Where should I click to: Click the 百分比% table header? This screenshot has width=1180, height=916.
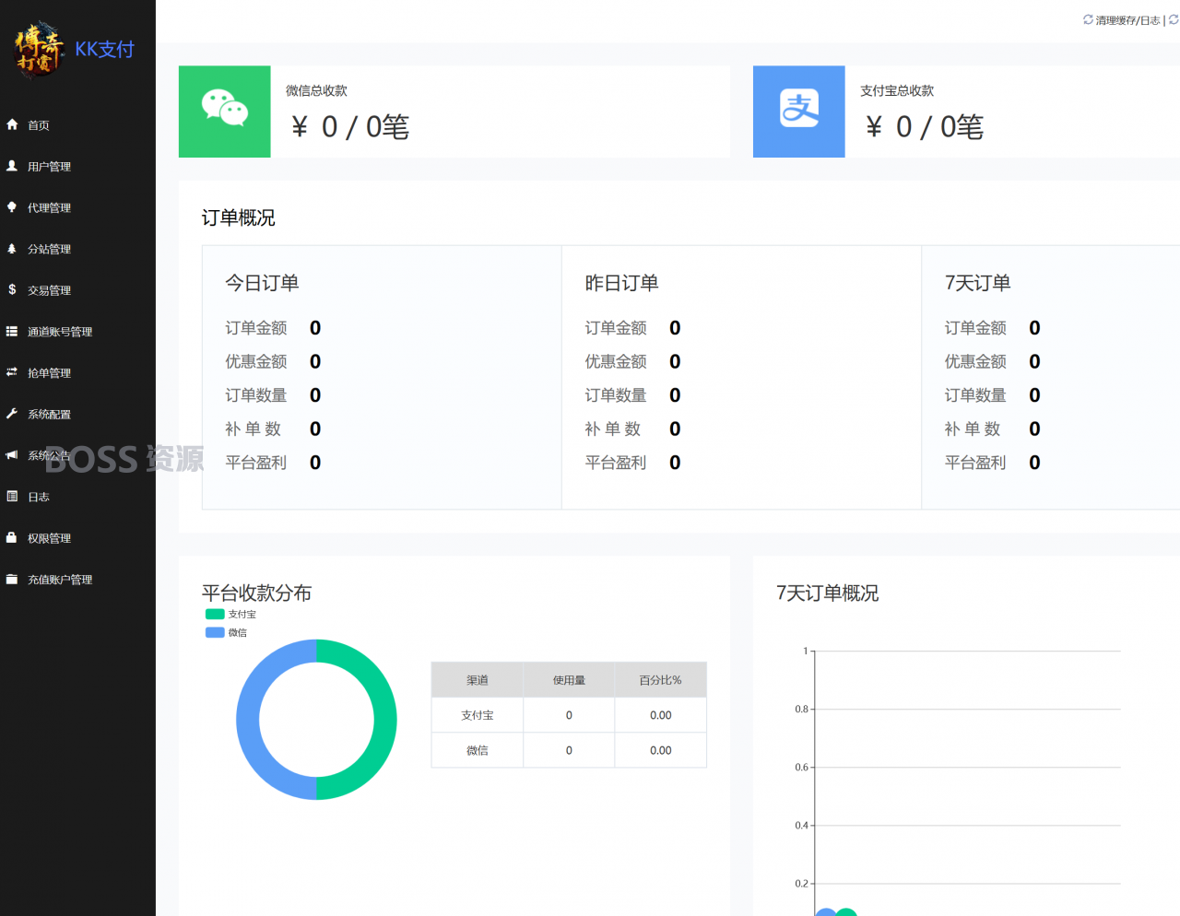[x=661, y=680]
